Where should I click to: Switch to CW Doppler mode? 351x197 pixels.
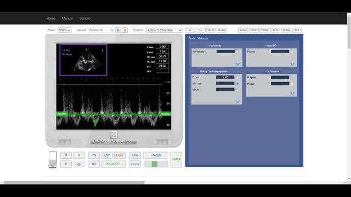[x=107, y=155]
